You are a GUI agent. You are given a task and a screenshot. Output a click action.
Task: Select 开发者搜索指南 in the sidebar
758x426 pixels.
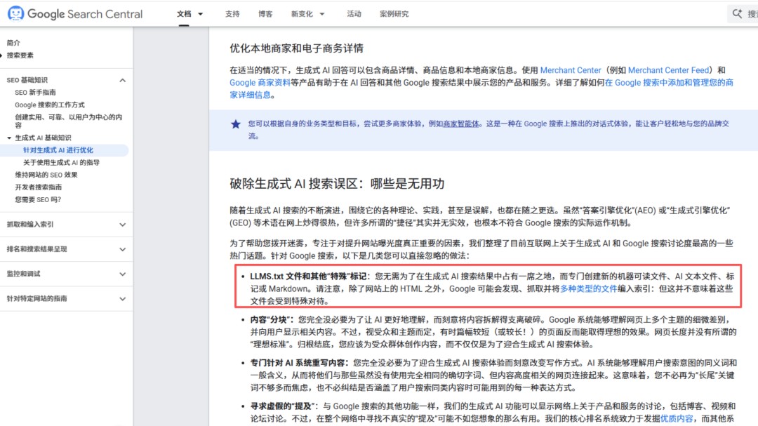click(x=38, y=187)
